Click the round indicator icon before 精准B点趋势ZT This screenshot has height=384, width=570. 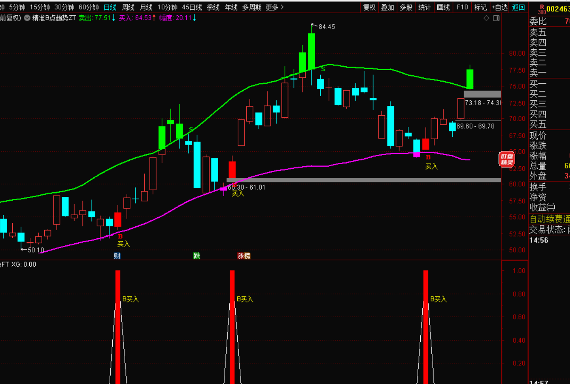27,18
